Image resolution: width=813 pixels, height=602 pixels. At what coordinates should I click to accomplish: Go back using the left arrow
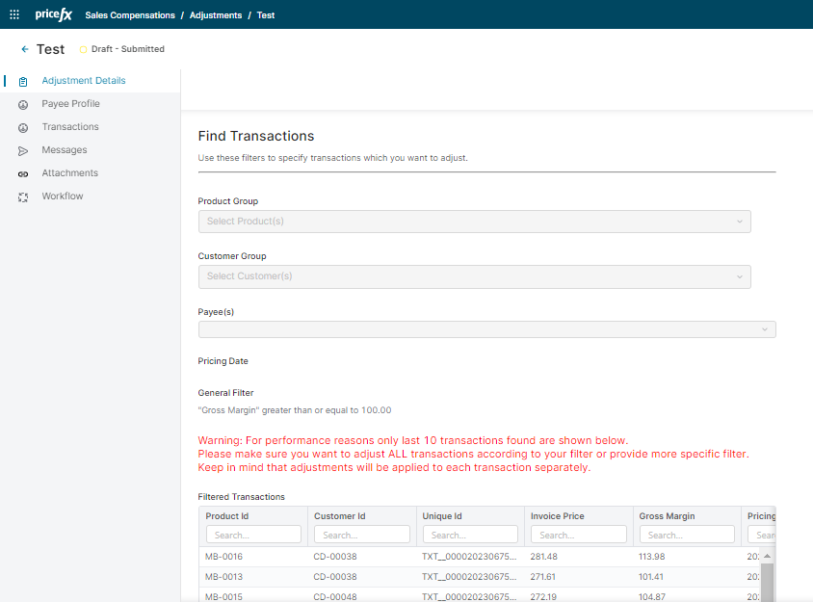(25, 49)
